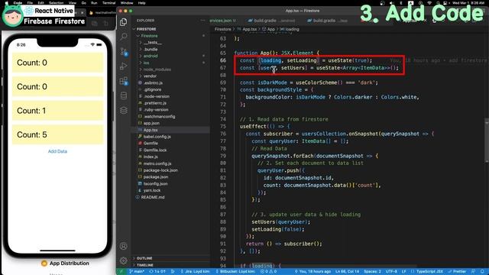Open the Selection menu in menu bar
The image size is (489, 275).
(x=56, y=3)
